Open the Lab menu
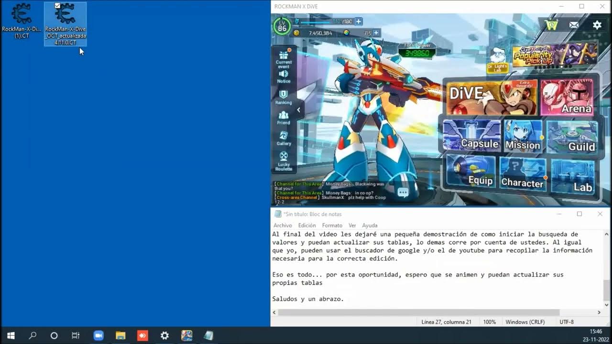 click(573, 176)
